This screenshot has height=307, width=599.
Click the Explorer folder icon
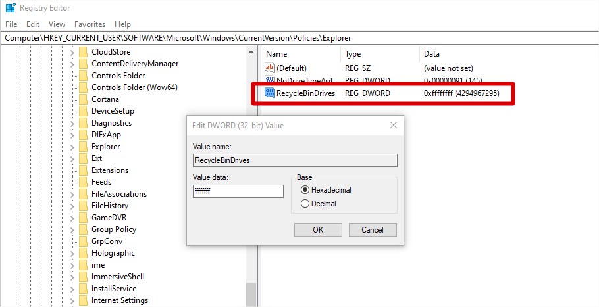(84, 147)
